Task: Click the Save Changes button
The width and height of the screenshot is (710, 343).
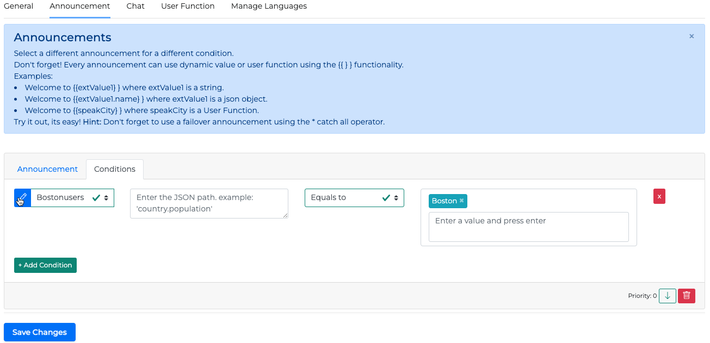Action: [x=40, y=332]
